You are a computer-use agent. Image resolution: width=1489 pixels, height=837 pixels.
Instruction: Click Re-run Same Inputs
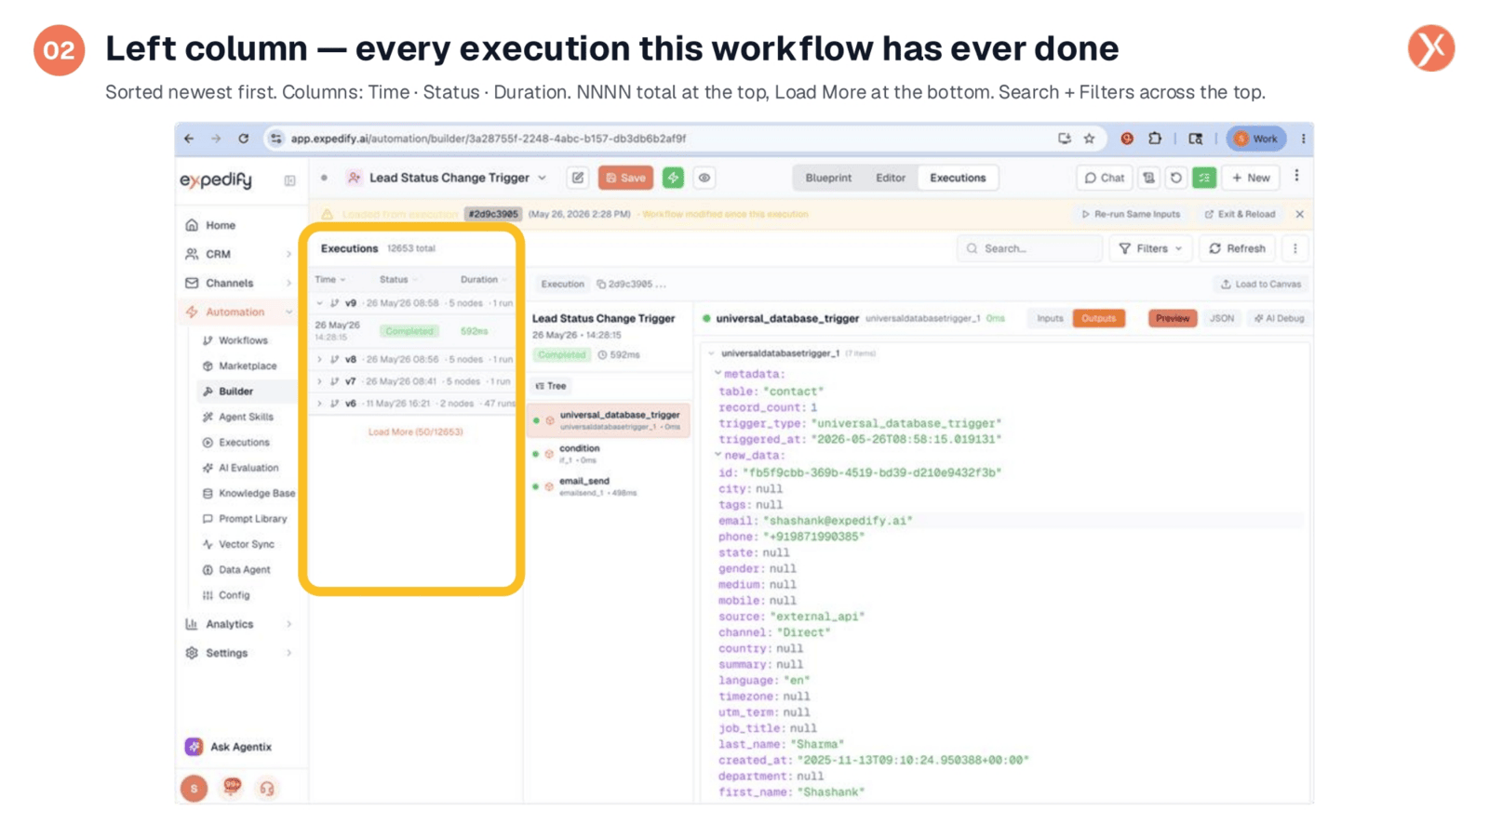pyautogui.click(x=1130, y=214)
